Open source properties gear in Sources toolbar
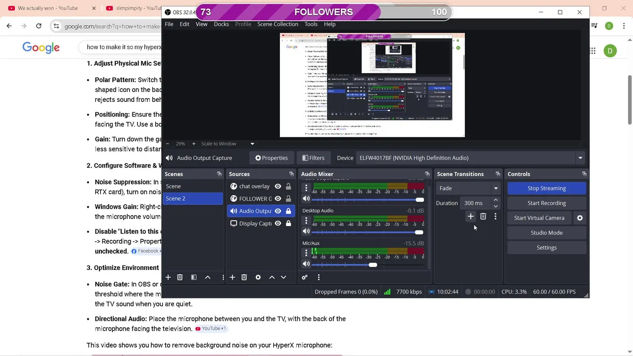This screenshot has height=356, width=633. point(258,277)
